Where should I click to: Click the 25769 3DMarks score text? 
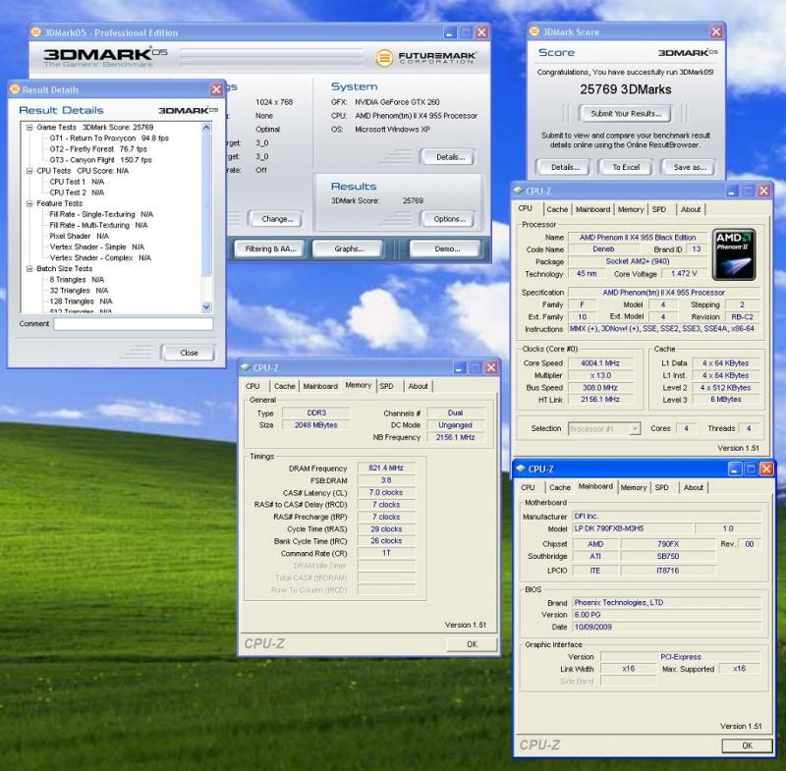[625, 89]
